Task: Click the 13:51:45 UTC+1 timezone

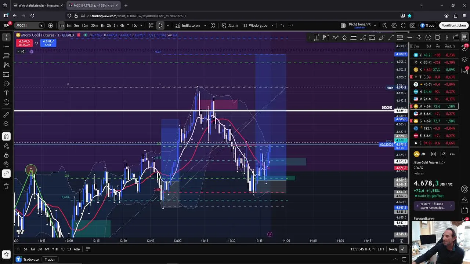Action: pos(362,249)
